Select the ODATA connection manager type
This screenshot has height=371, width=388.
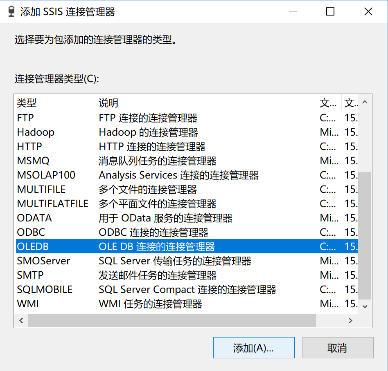[x=34, y=218]
